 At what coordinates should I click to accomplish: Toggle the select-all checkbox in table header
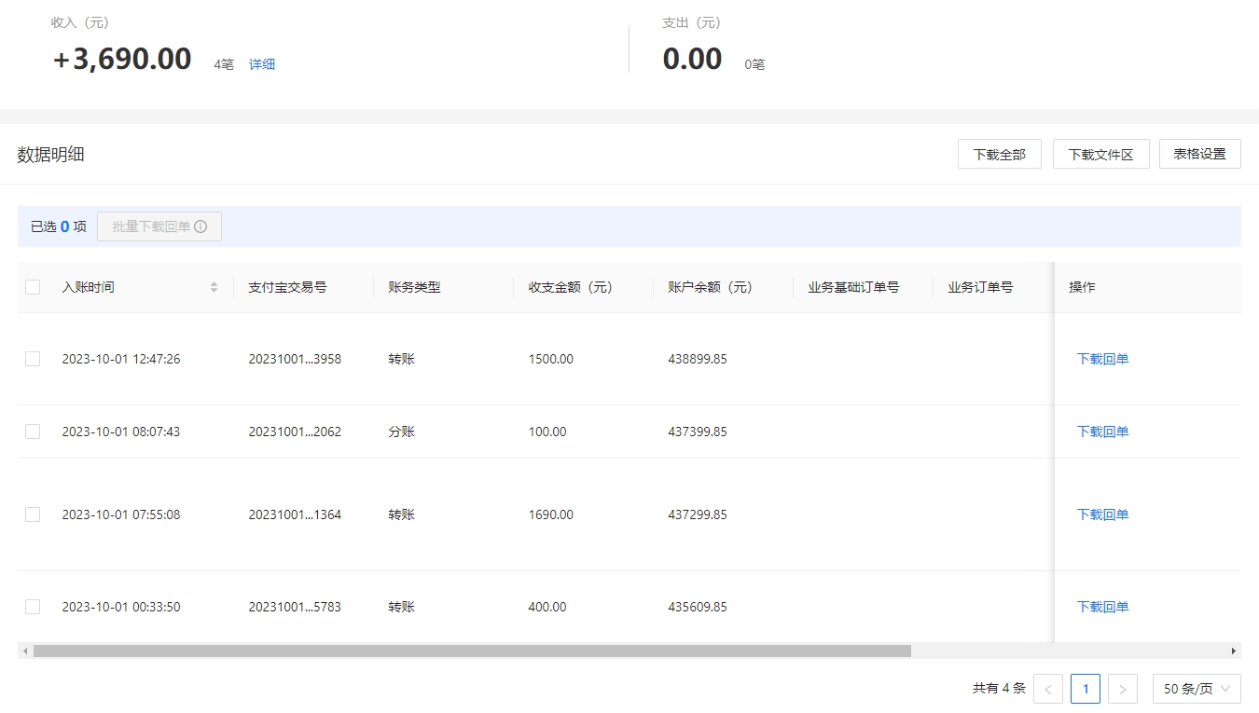pyautogui.click(x=33, y=287)
